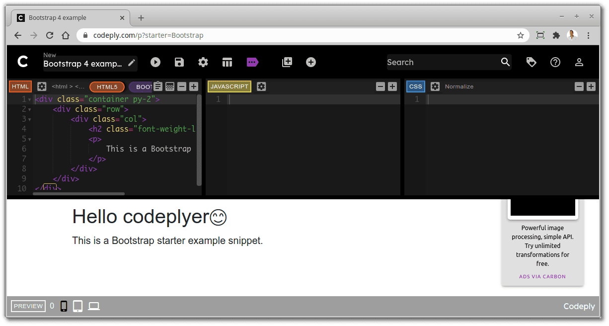This screenshot has height=326, width=609.
Task: Click the container py-2 code line
Action: point(97,99)
